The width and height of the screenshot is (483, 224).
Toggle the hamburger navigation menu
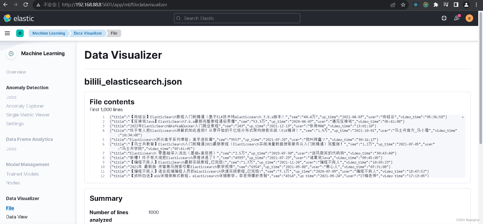coord(7,33)
